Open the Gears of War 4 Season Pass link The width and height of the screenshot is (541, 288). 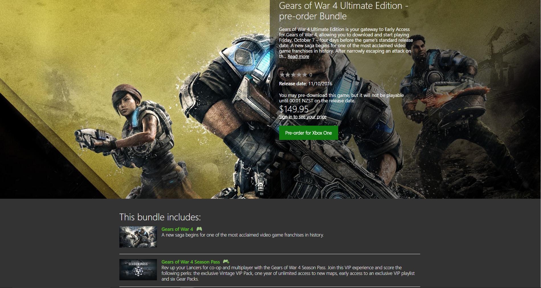click(x=191, y=262)
